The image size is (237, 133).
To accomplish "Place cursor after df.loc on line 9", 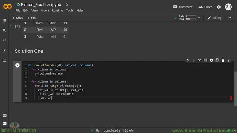I will pos(52,98).
